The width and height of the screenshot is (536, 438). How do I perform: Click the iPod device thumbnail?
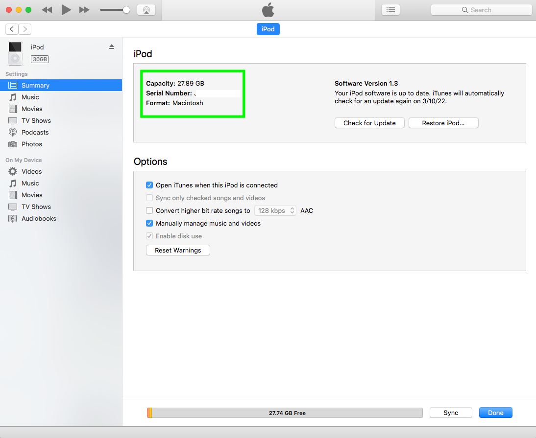[15, 53]
